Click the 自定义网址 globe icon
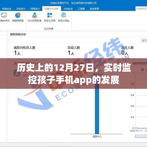147x147 pixels. point(64,15)
